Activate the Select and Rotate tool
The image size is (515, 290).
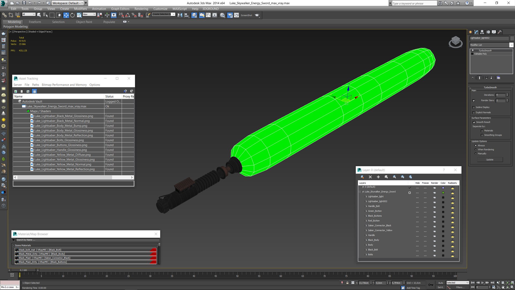click(x=72, y=15)
